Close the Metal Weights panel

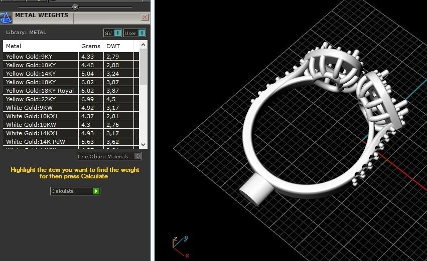point(145,18)
